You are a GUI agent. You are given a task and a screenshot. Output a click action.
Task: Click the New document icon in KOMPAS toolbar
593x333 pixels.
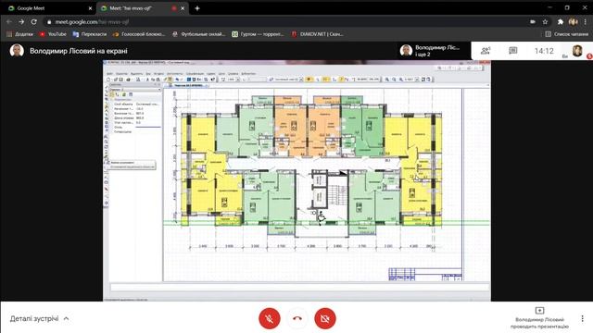tap(108, 80)
